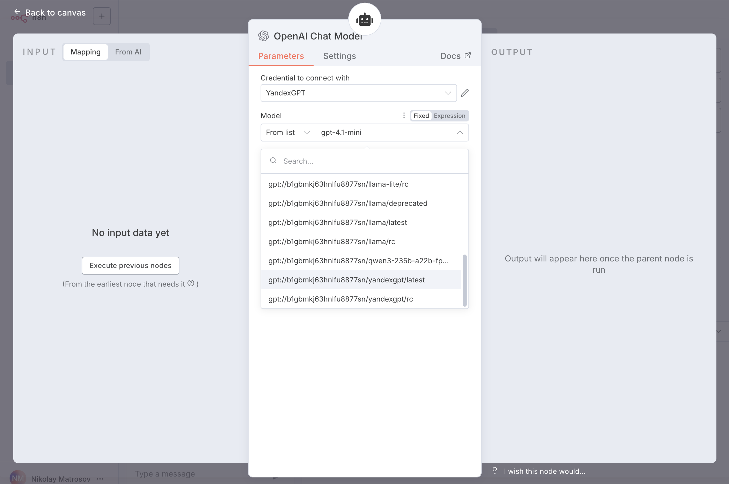Open the Docs link
This screenshot has width=729, height=484.
(456, 56)
